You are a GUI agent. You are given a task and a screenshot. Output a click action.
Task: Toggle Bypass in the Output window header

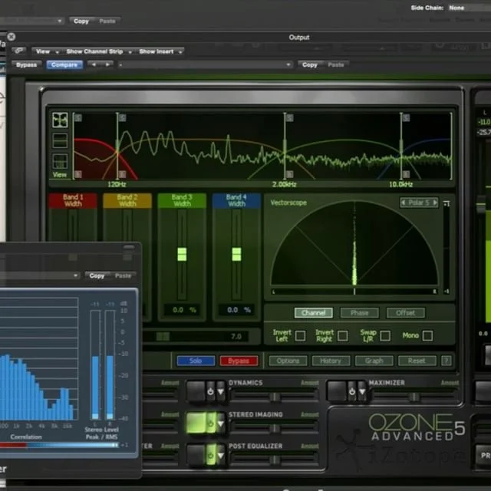click(26, 64)
